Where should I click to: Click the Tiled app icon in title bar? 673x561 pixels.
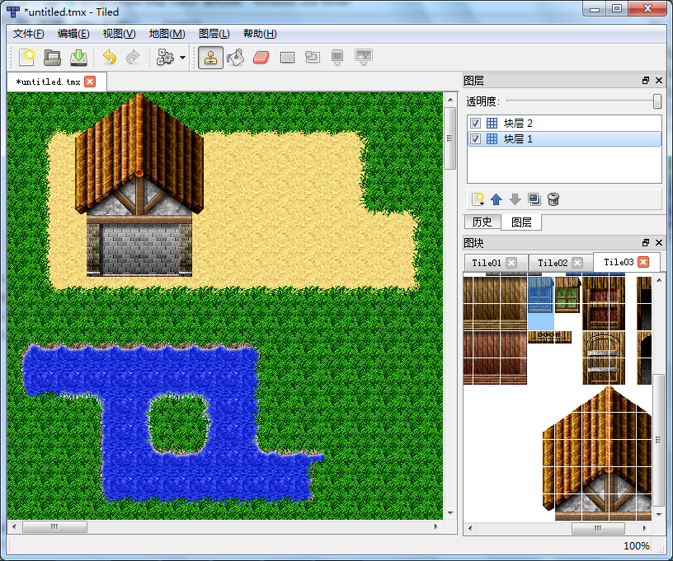(13, 12)
